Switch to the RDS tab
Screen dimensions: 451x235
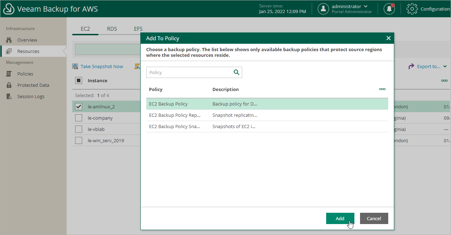112,29
